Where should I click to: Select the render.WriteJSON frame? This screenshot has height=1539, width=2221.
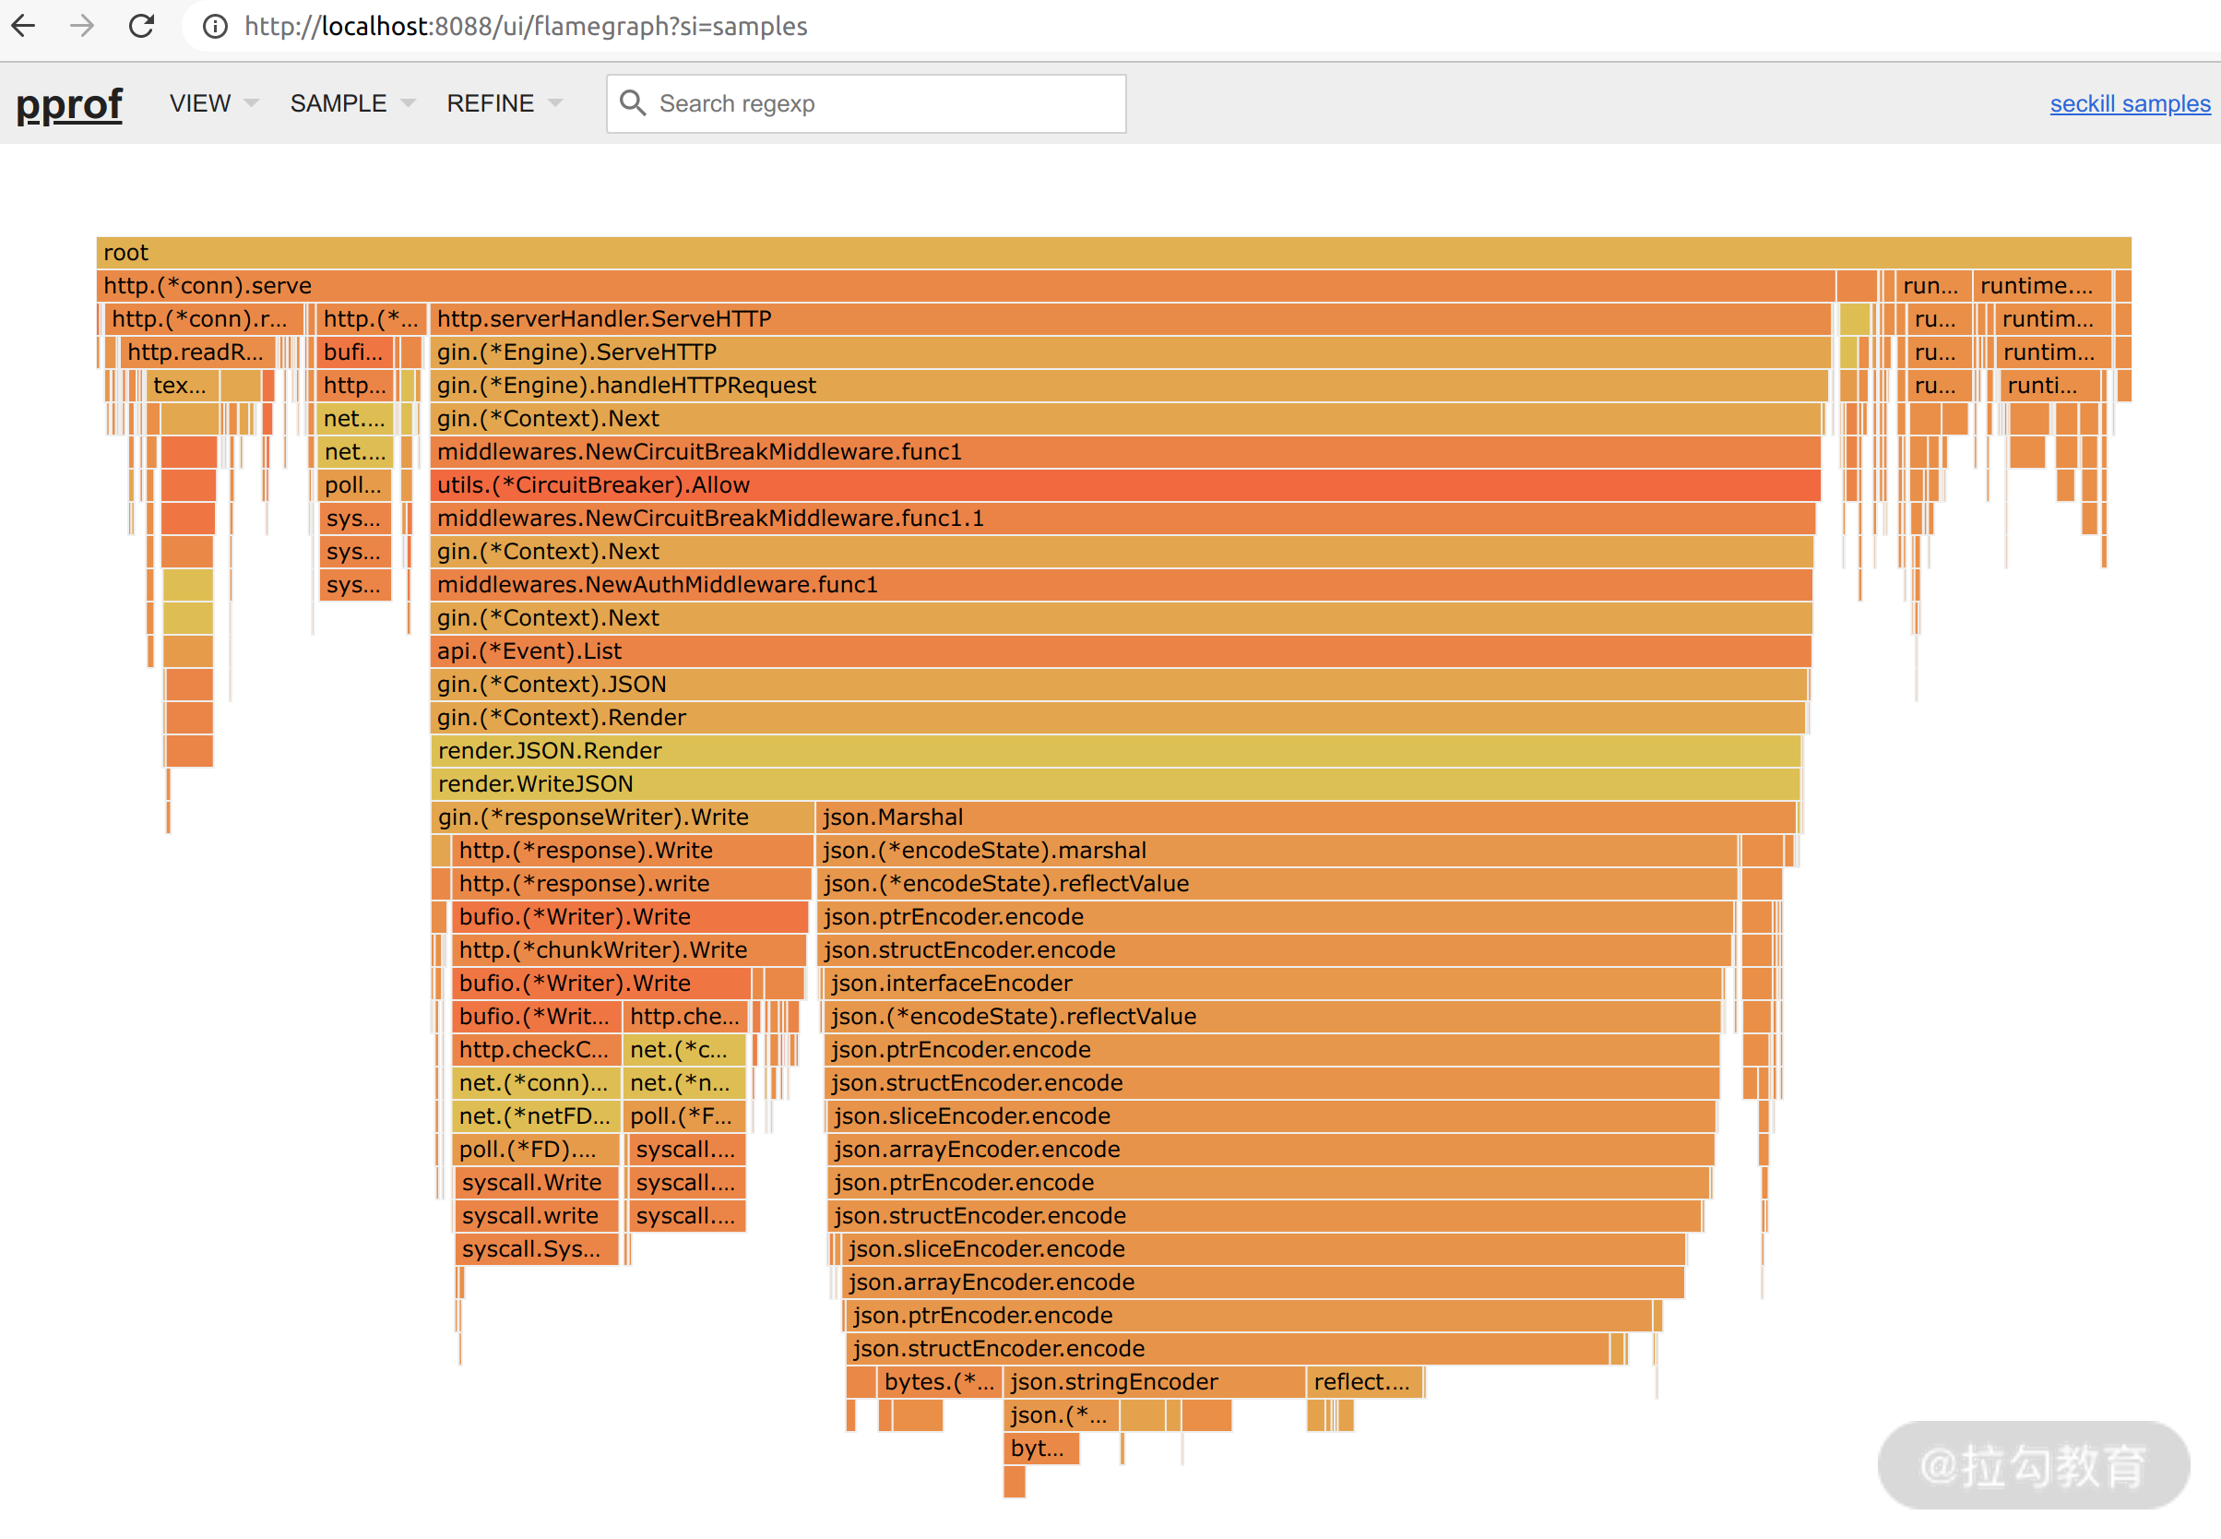pyautogui.click(x=1114, y=784)
